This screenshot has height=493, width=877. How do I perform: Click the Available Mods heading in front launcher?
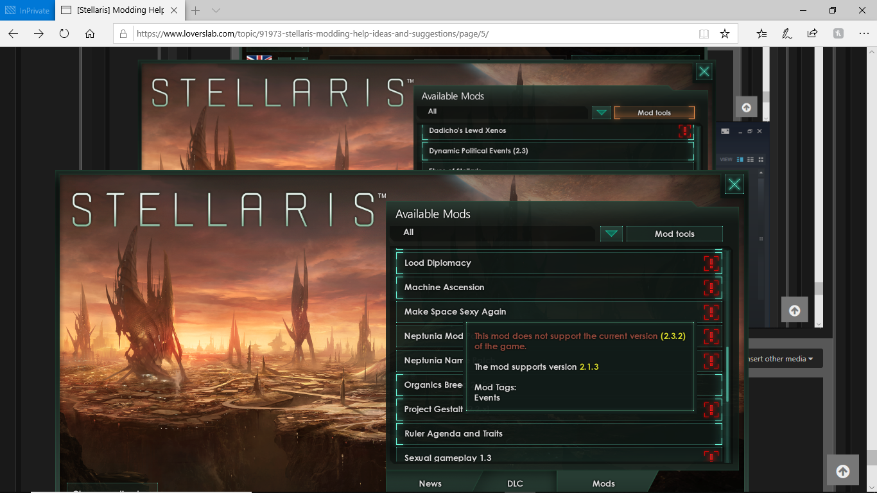coord(433,214)
